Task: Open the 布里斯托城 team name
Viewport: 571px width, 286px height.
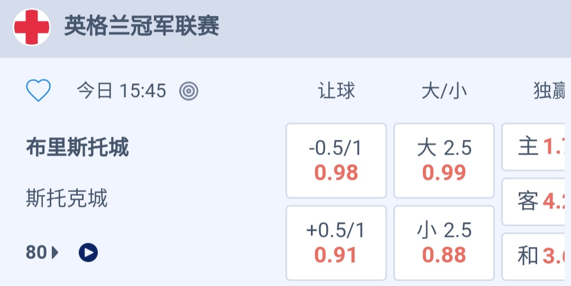Action: 77,148
